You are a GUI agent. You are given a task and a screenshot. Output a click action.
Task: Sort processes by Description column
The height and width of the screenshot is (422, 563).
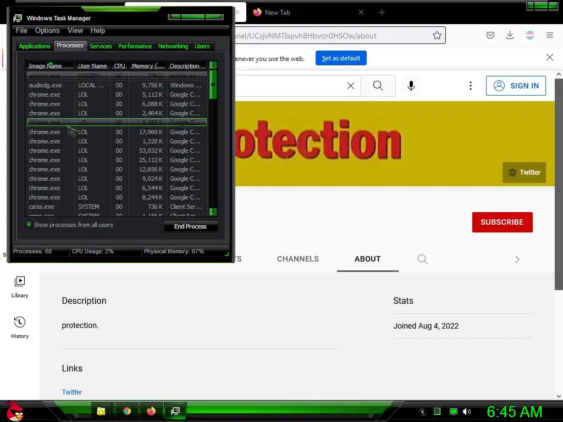click(187, 66)
